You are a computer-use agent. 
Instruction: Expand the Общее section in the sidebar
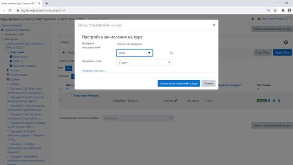click(8, 84)
